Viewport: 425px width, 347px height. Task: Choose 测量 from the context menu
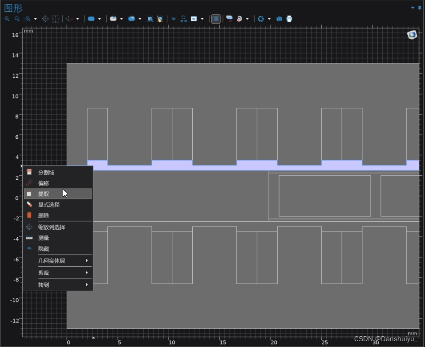[58, 238]
